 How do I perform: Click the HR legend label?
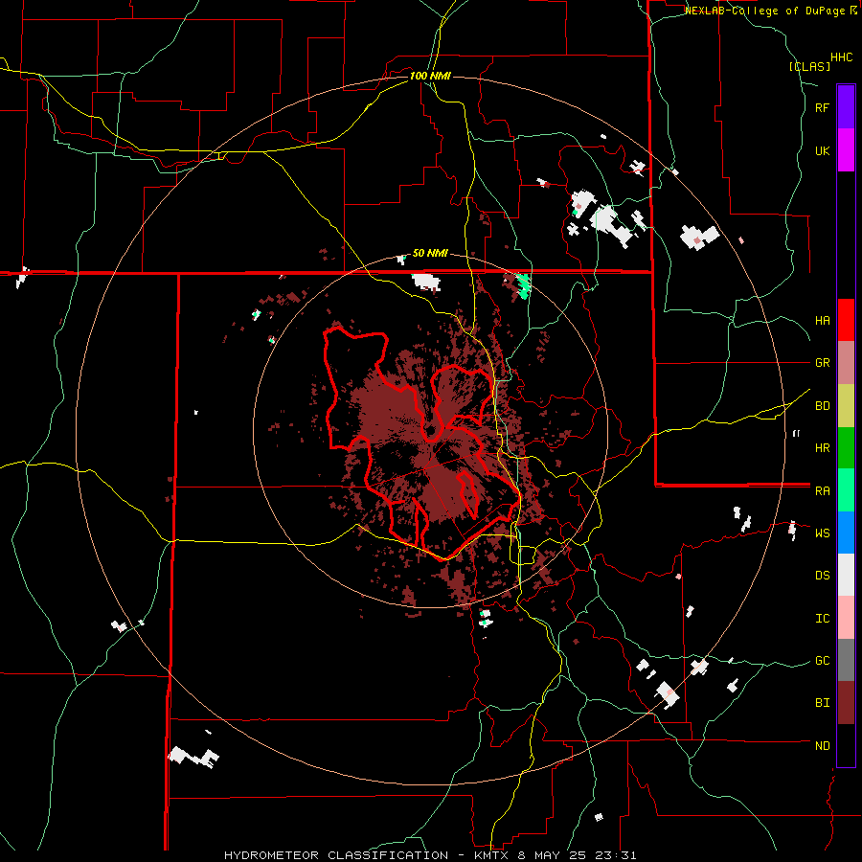click(822, 448)
